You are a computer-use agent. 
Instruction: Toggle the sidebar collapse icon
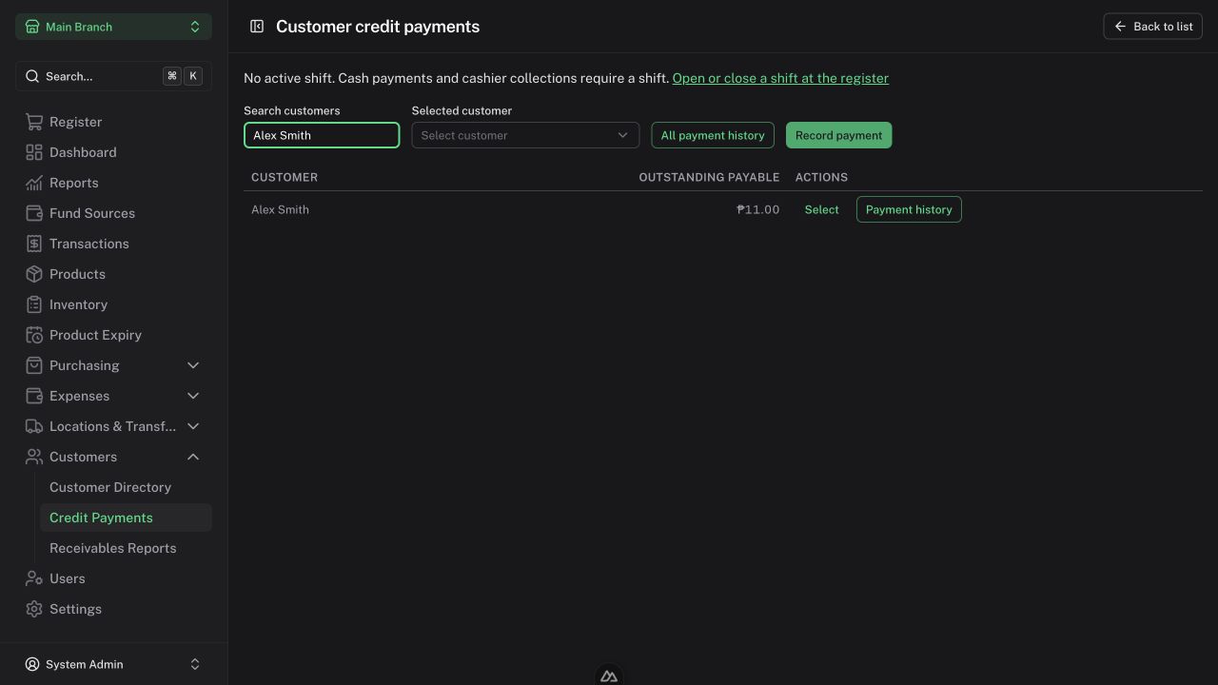coord(257,27)
